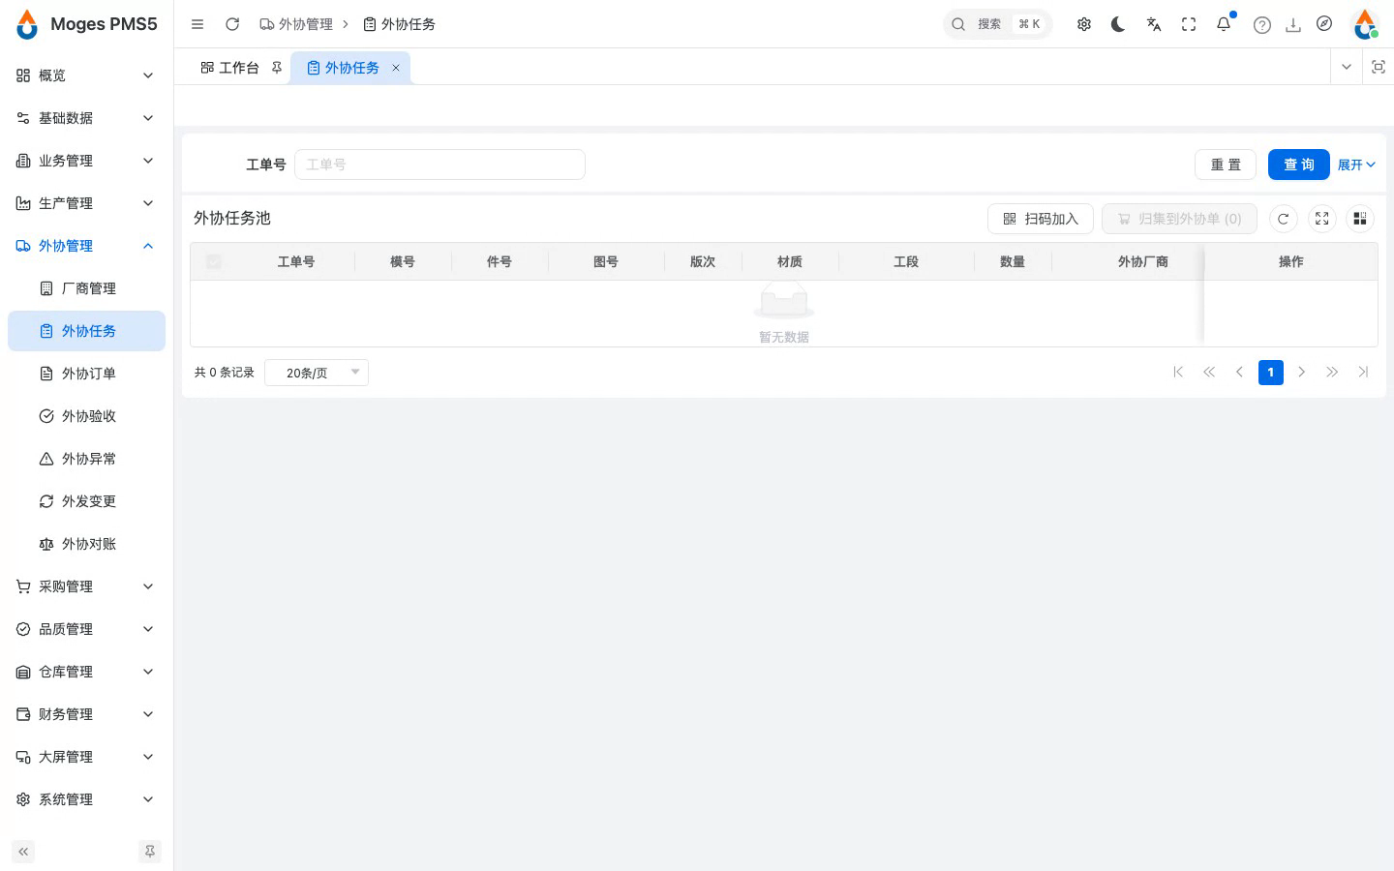Maximize the content area with the tab-bar icon
The height and width of the screenshot is (871, 1394).
tap(1379, 67)
